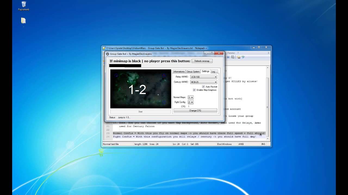348x195 pixels.
Task: Click the 'ANSI' encoding status bar entry
Action: (241, 144)
